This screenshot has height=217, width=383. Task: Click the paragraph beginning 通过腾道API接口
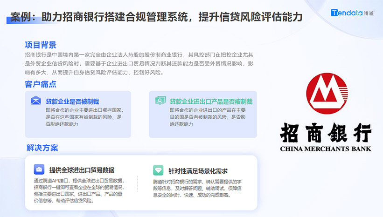click(x=79, y=190)
